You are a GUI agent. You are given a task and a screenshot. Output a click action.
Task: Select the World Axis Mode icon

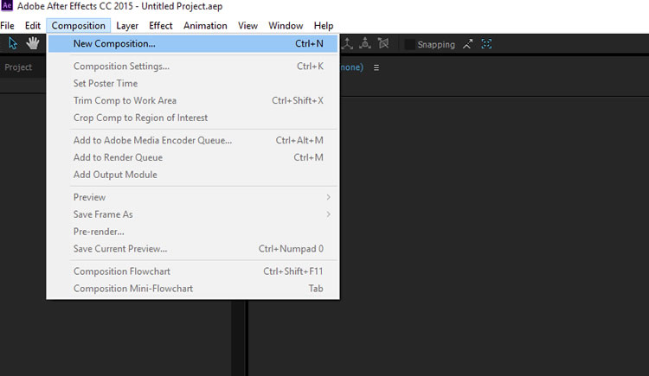(x=365, y=43)
